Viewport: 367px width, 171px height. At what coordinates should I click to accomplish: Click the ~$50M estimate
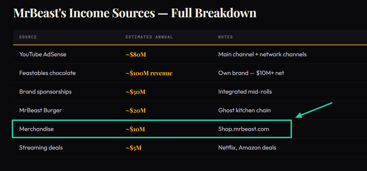coord(135,92)
